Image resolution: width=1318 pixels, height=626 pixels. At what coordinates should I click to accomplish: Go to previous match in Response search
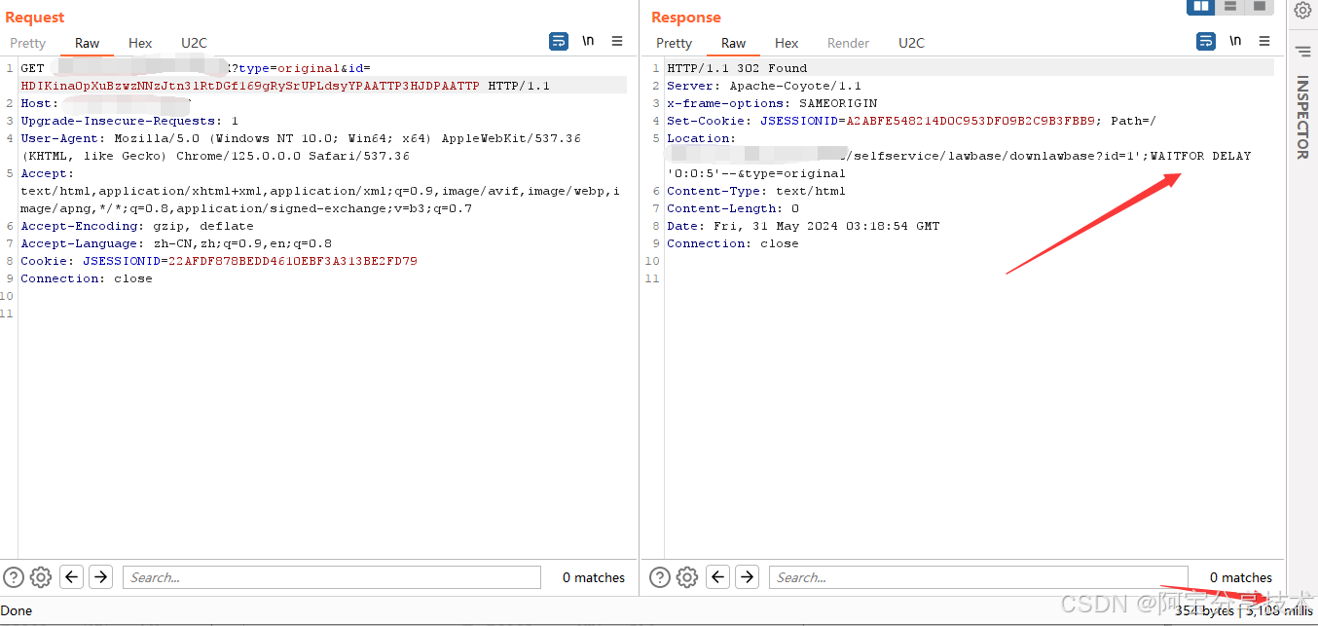(717, 577)
